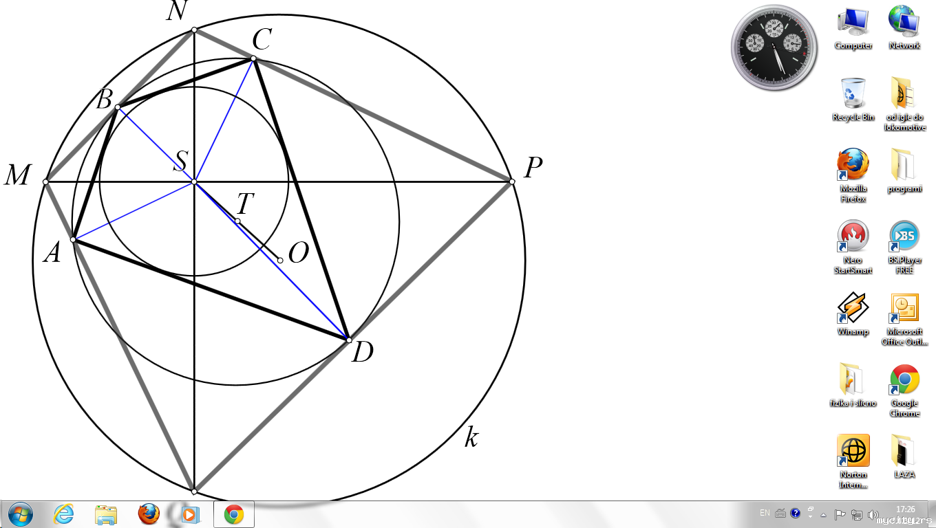Launch Internet Explorer from the taskbar
Image resolution: width=936 pixels, height=528 pixels.
coord(64,514)
